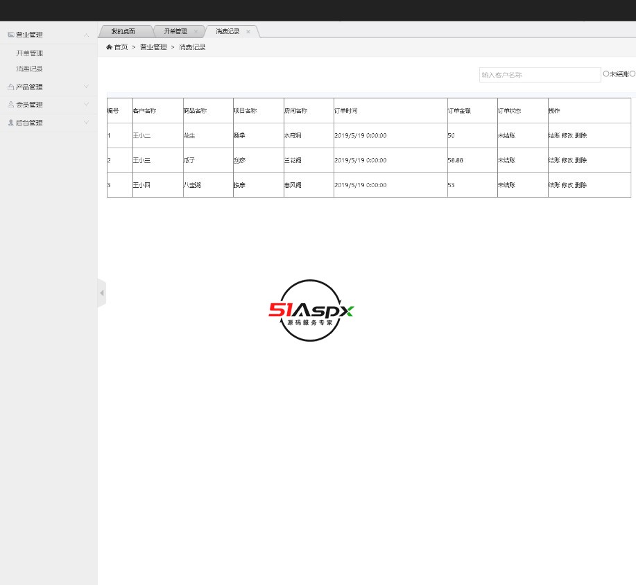Click 未结账 status in 王小三 row

coord(506,160)
